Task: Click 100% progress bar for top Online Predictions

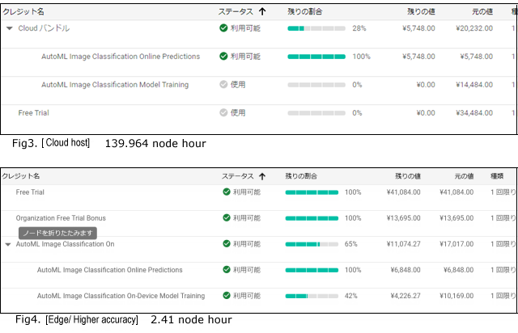Action: coord(316,57)
